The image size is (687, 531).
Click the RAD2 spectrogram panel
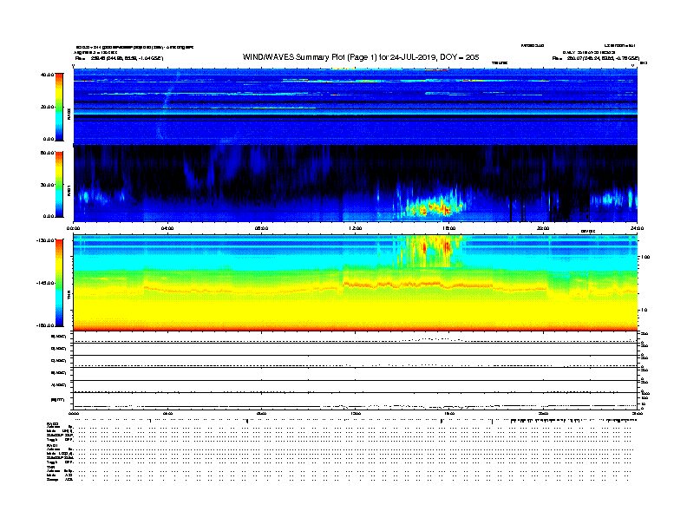click(x=356, y=106)
